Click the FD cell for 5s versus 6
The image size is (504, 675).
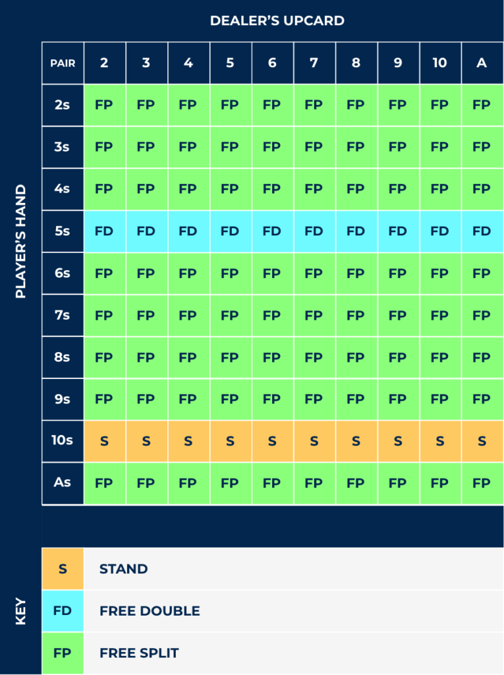pos(273,231)
